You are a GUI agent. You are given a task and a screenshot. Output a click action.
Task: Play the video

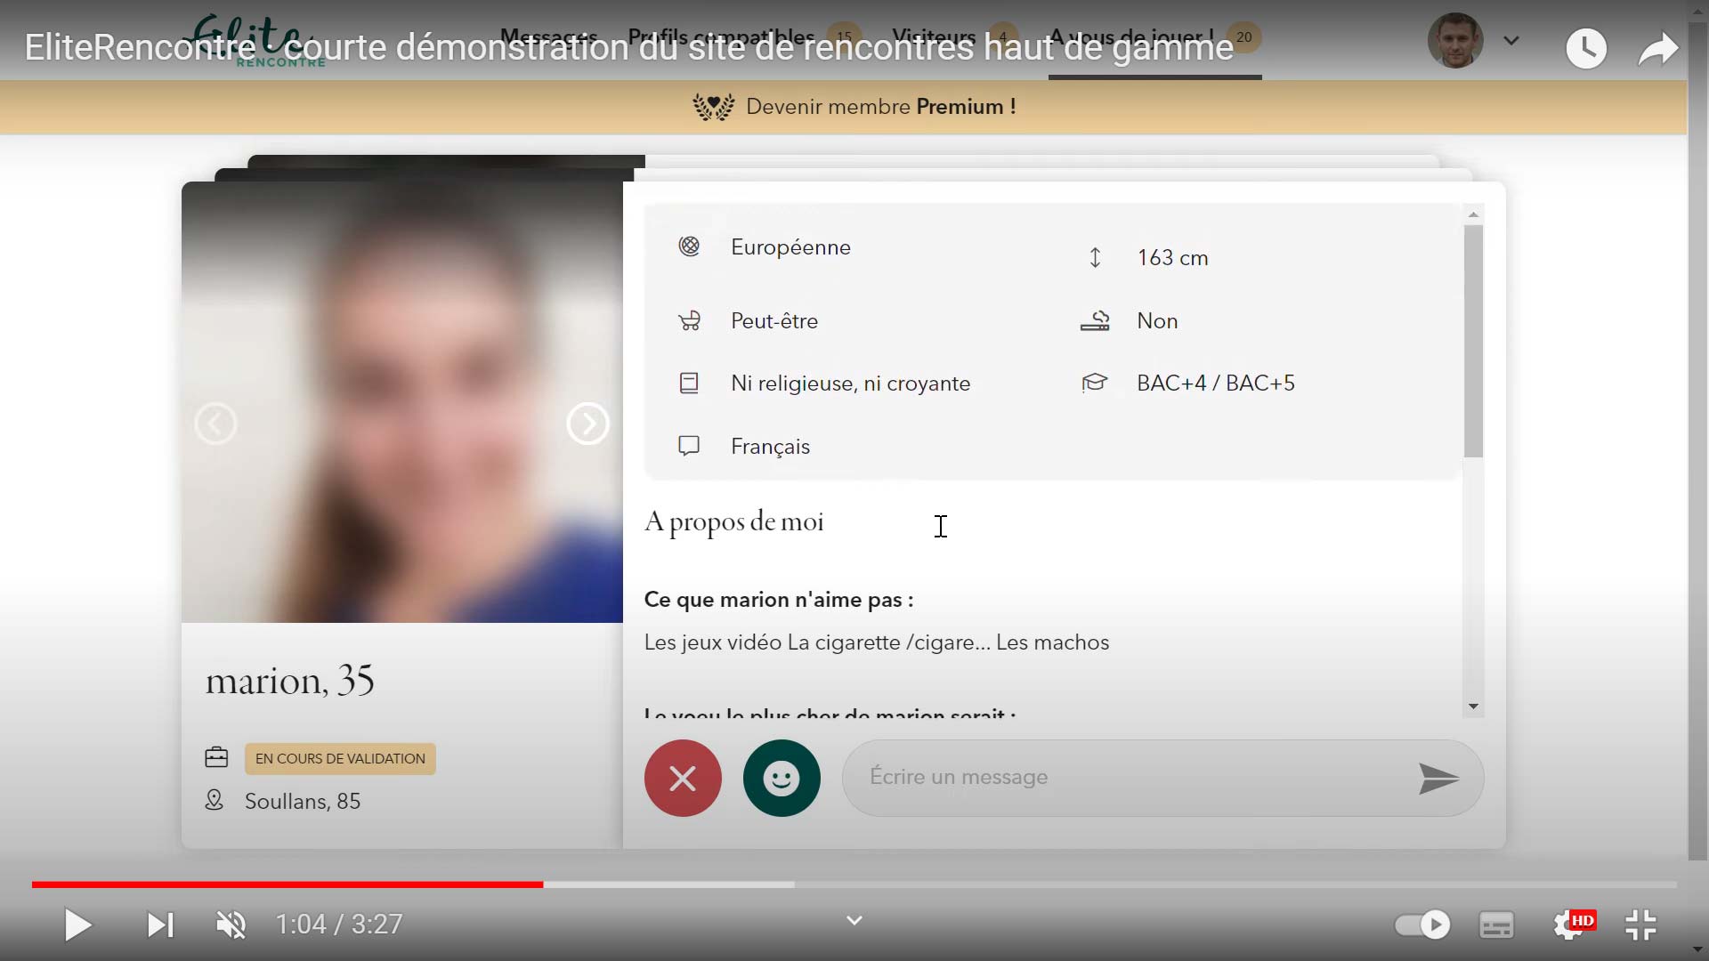(77, 925)
